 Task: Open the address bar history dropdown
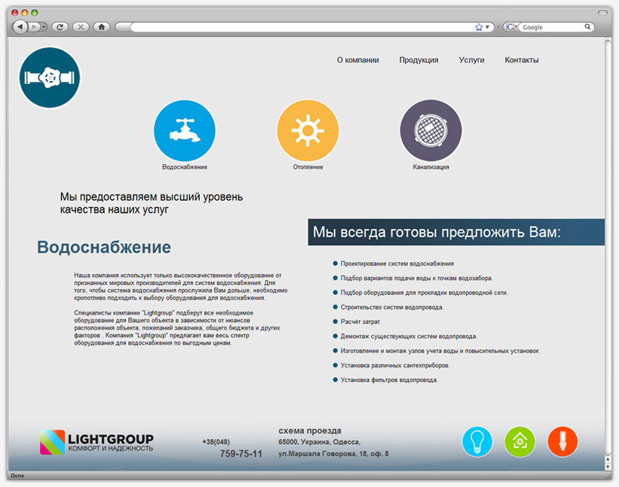coord(488,27)
